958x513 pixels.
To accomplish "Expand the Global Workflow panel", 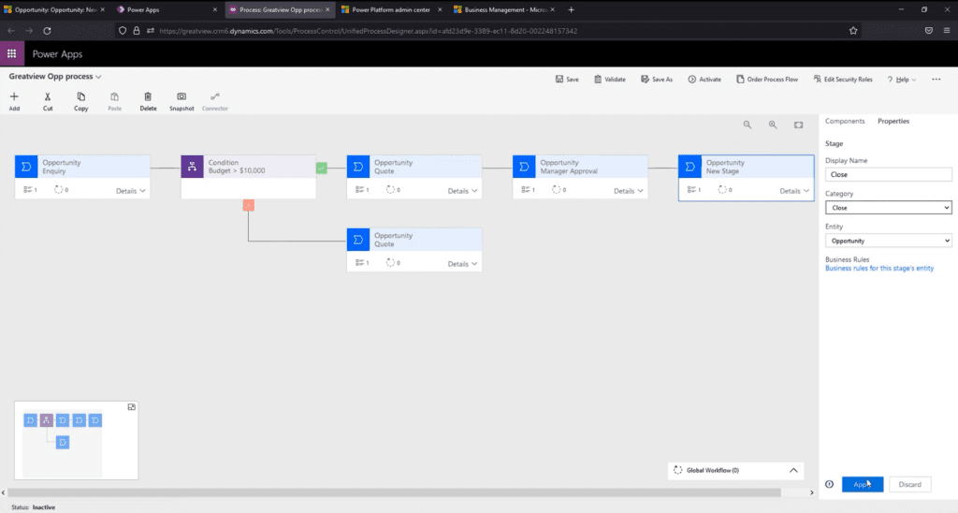I will click(793, 470).
